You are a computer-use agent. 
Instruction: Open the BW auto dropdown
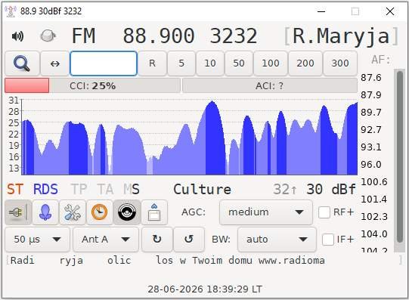pos(277,239)
